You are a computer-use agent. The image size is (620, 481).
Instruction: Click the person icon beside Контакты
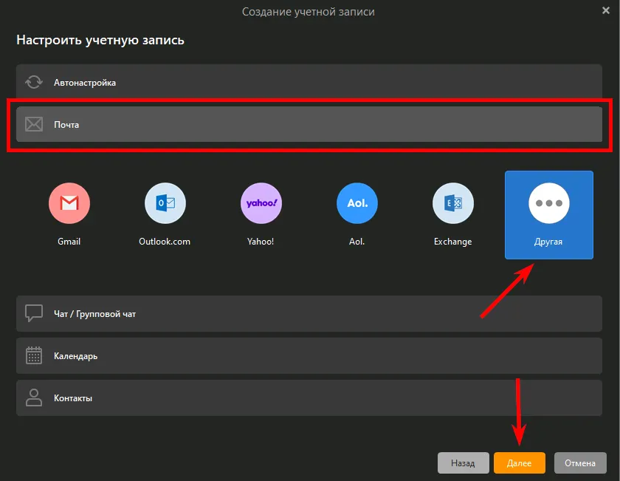coord(34,398)
